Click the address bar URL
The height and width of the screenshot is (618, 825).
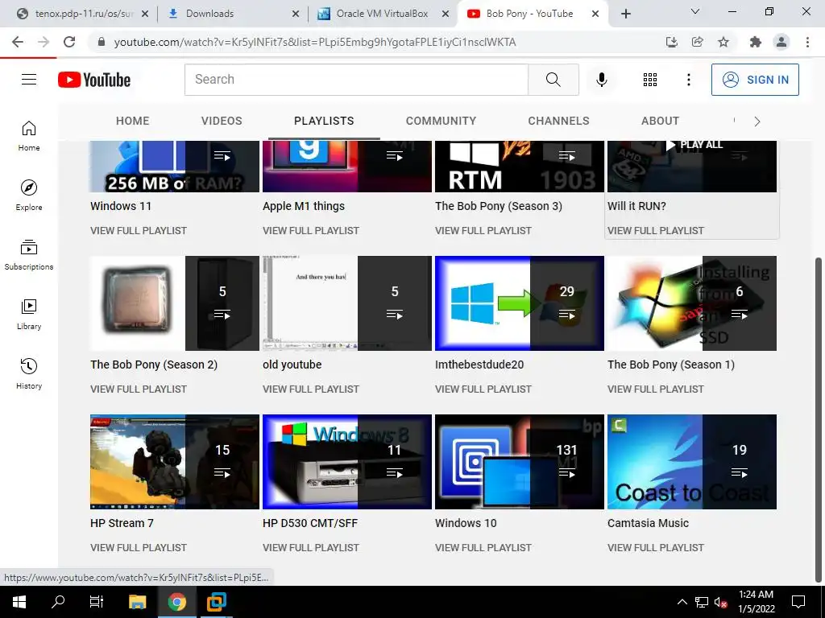(315, 42)
